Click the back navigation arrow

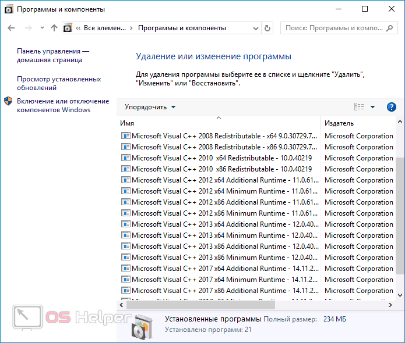(12, 28)
